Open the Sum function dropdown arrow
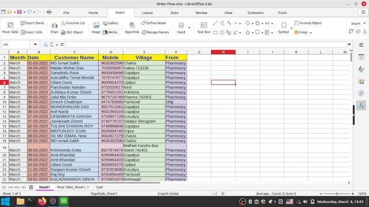Image resolution: width=369 pixels, height=207 pixels. click(x=57, y=45)
